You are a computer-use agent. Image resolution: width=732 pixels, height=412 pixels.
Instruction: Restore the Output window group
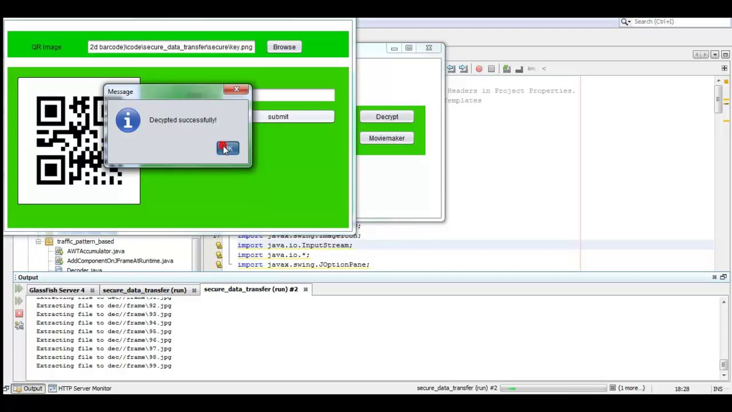[723, 278]
